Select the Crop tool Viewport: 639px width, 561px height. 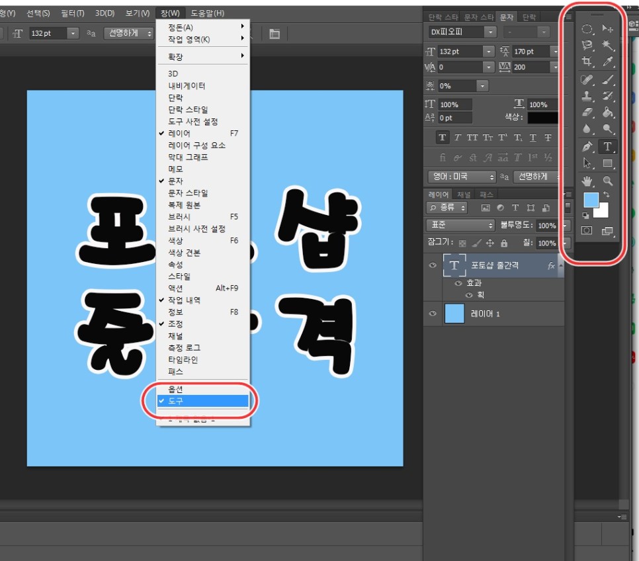[x=587, y=62]
